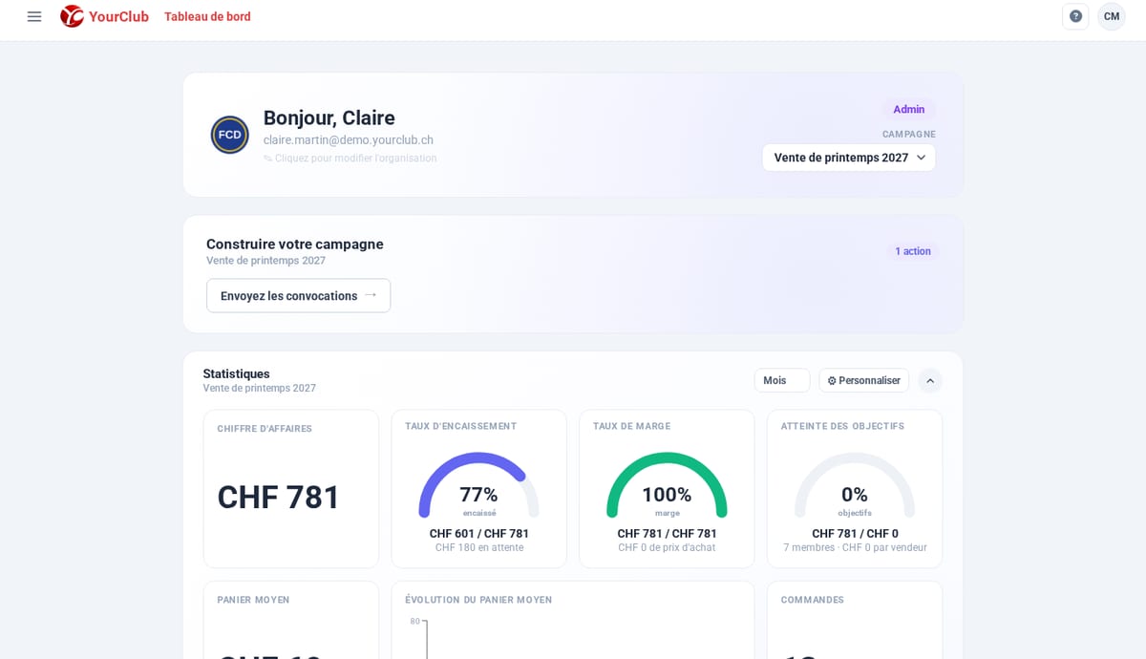Click the Statistiques section heading
Viewport: 1146px width, 659px height.
(x=237, y=373)
